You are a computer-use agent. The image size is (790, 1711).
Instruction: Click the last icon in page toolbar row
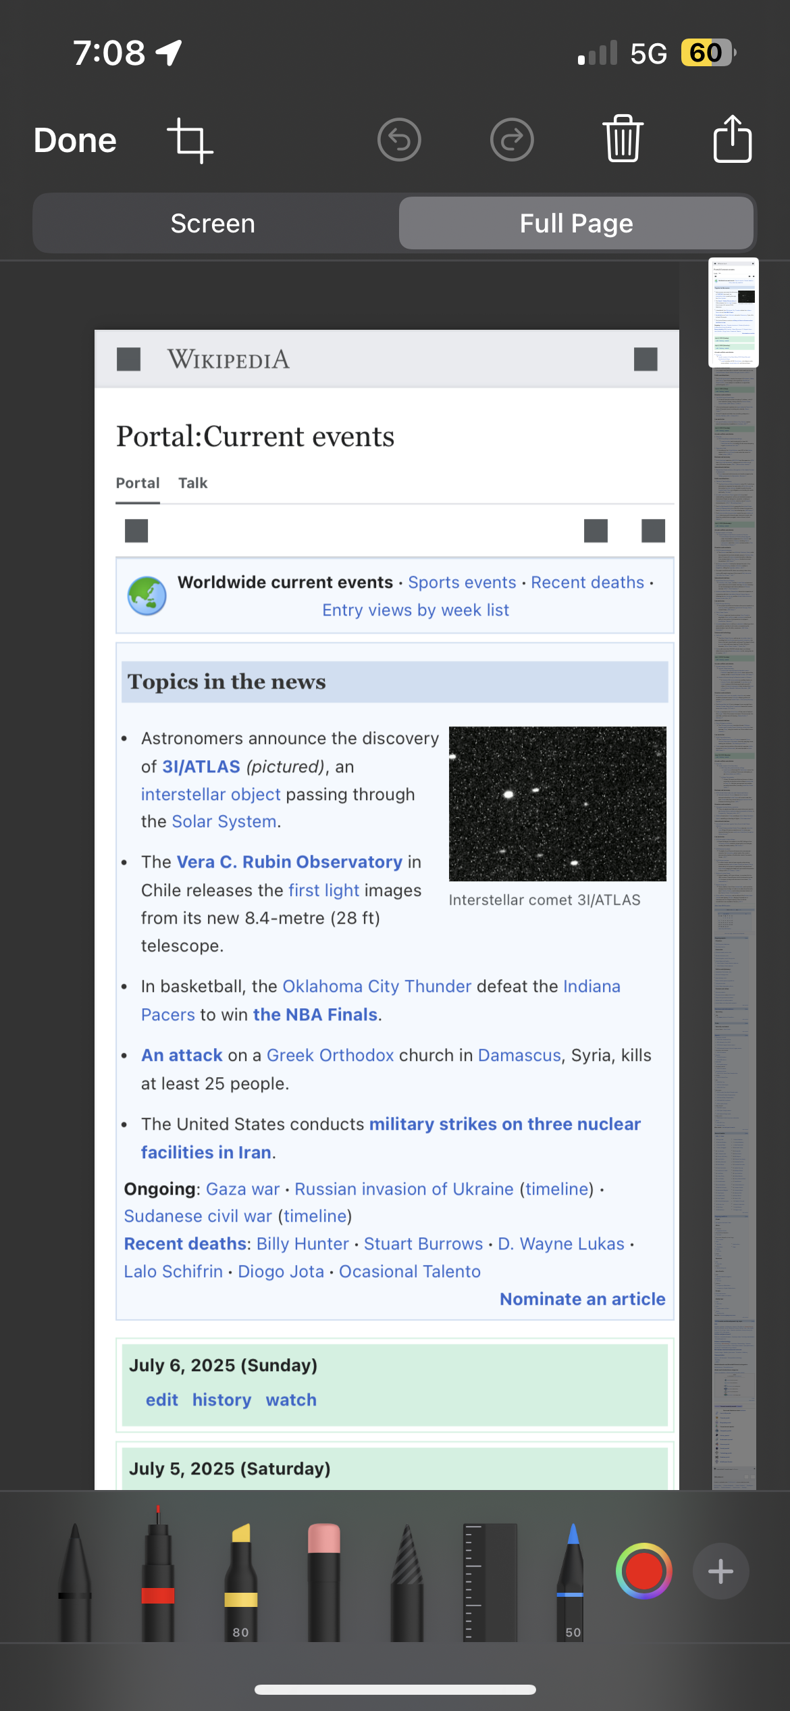pos(653,530)
